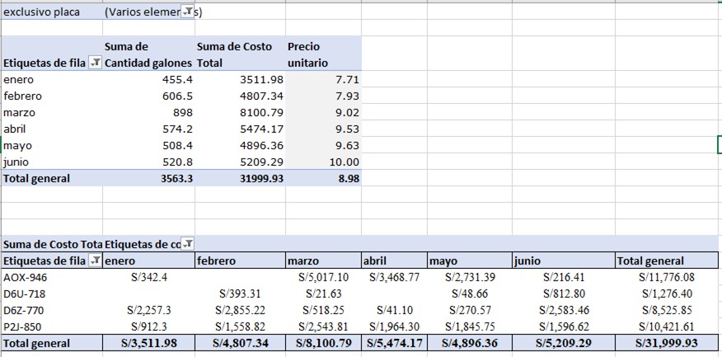Click the P2J-850 row label
This screenshot has width=722, height=357.
[x=25, y=326]
